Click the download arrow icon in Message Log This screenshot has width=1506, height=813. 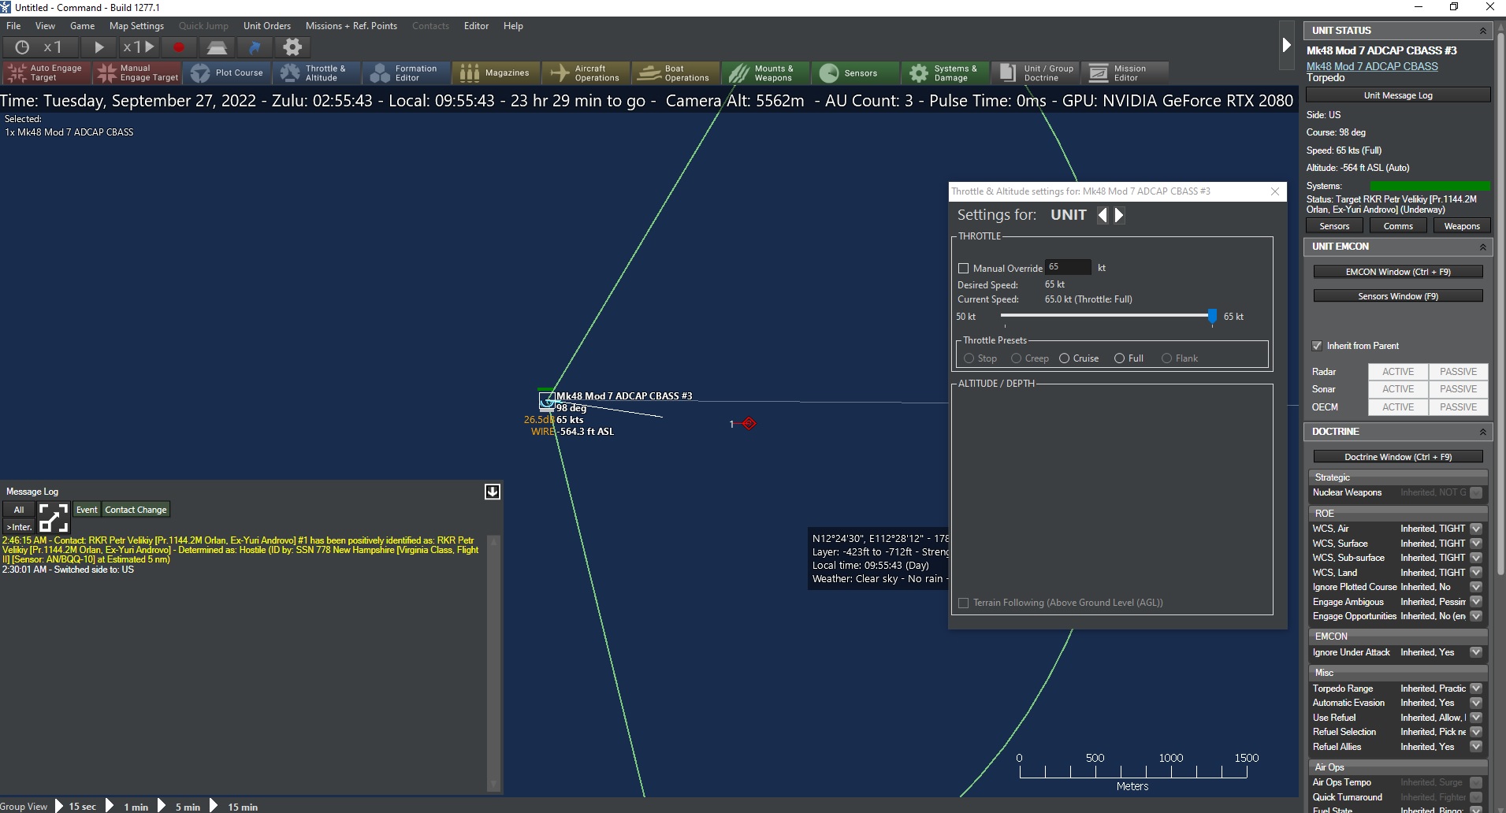493,492
